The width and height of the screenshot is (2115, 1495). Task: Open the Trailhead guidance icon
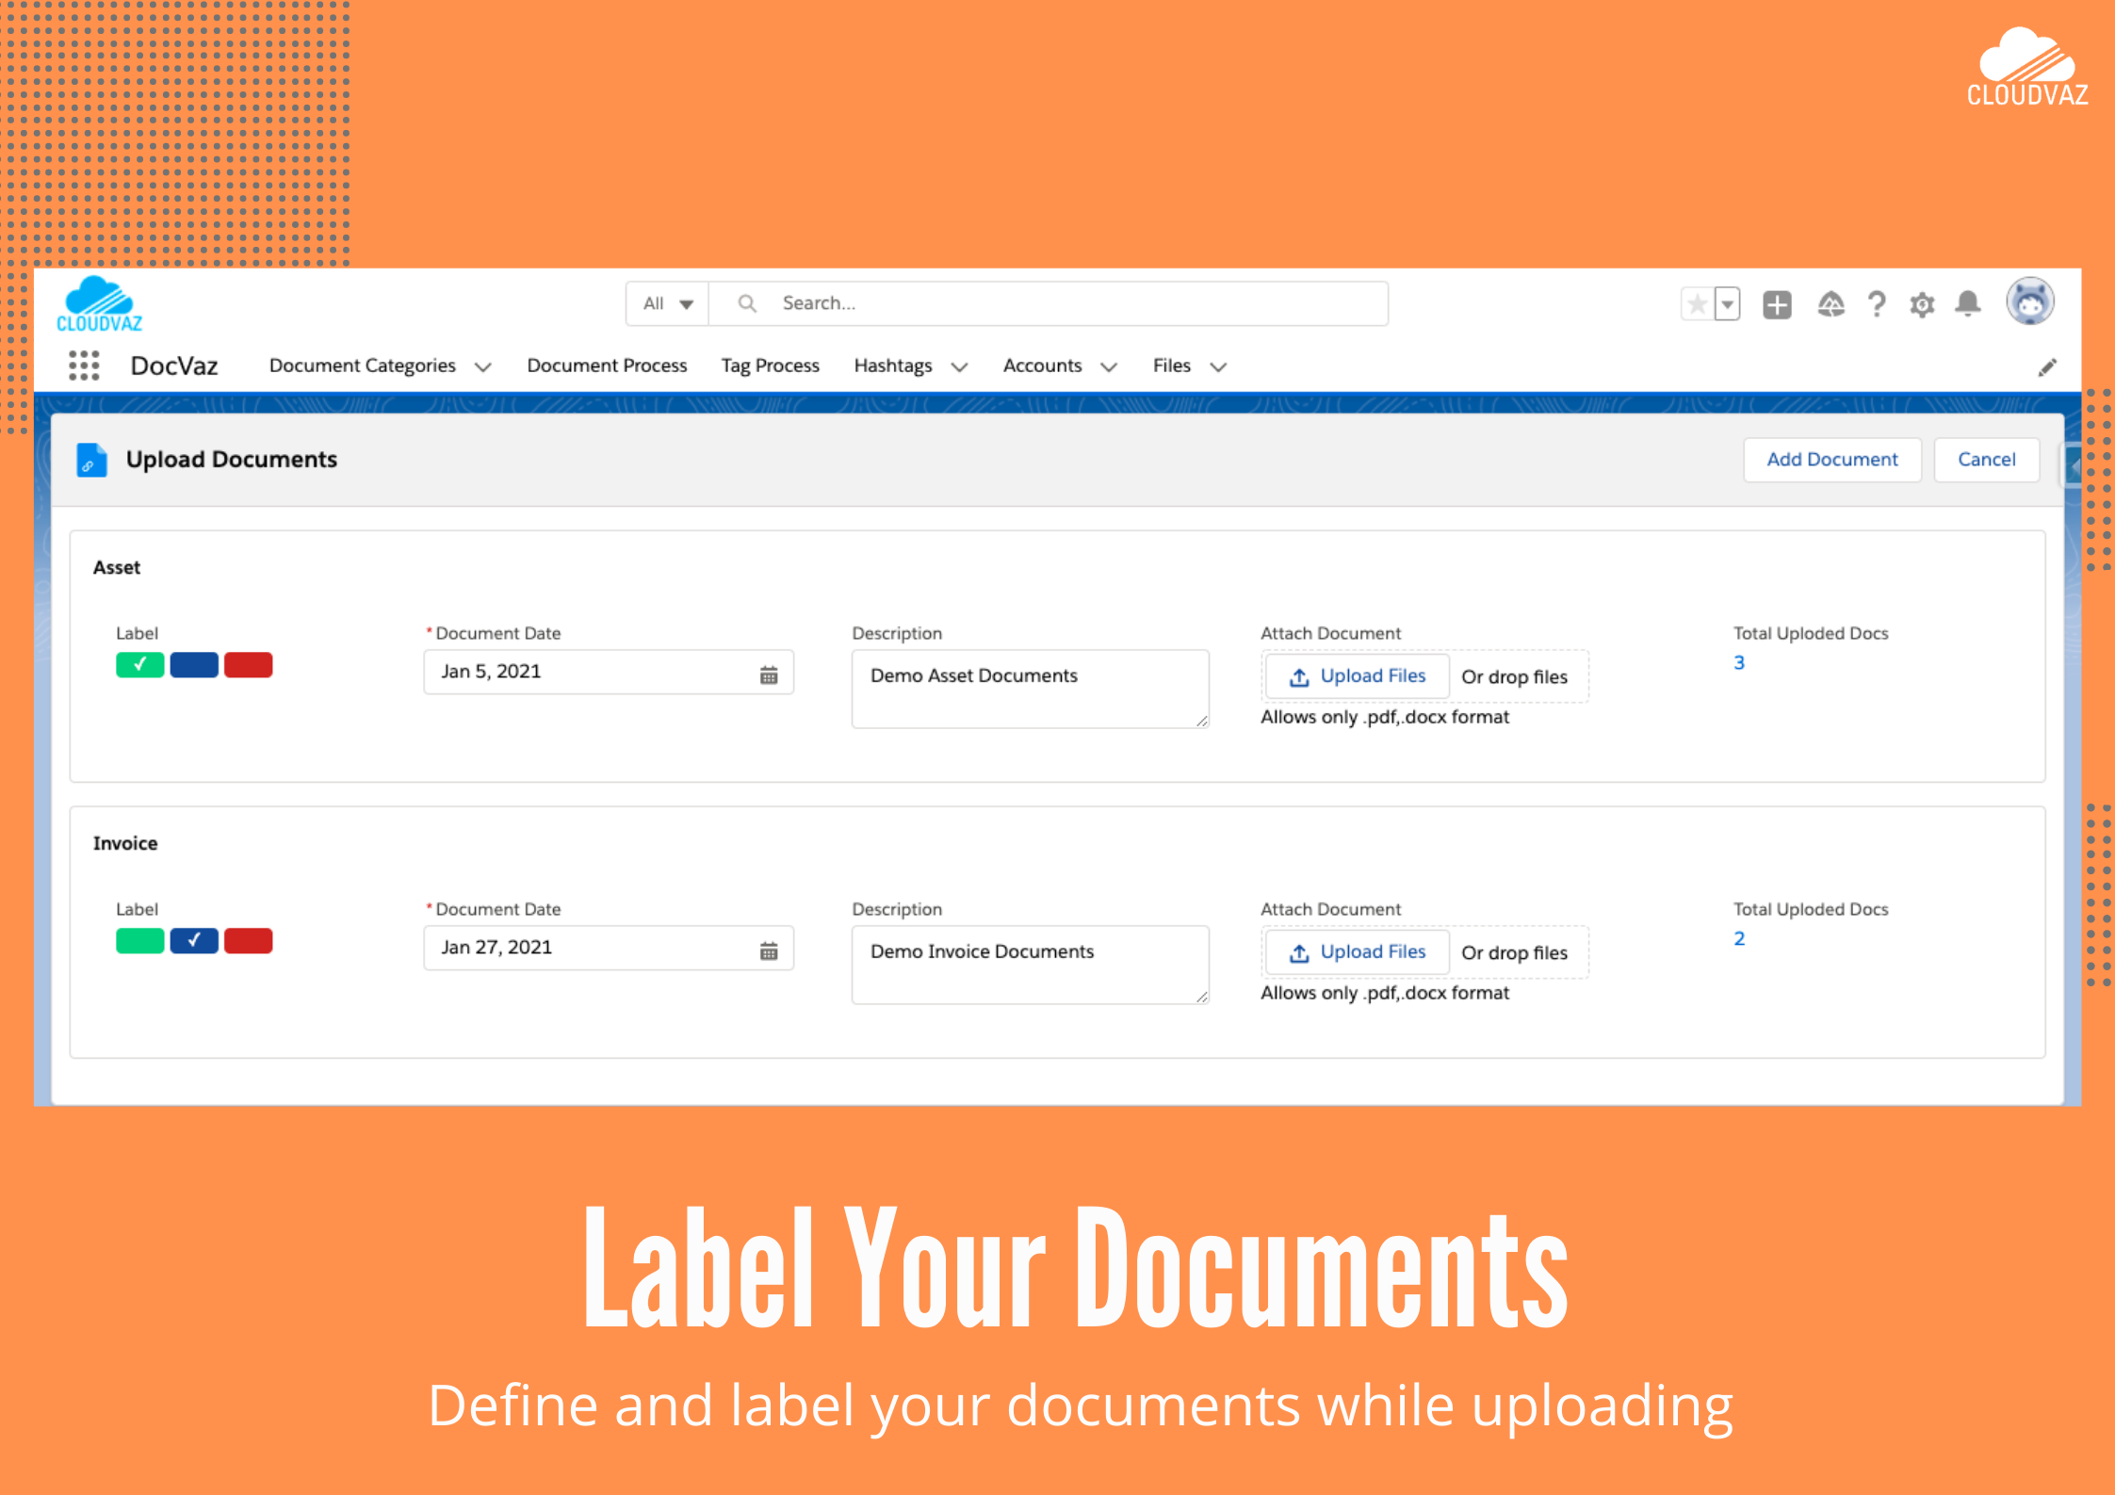1830,303
